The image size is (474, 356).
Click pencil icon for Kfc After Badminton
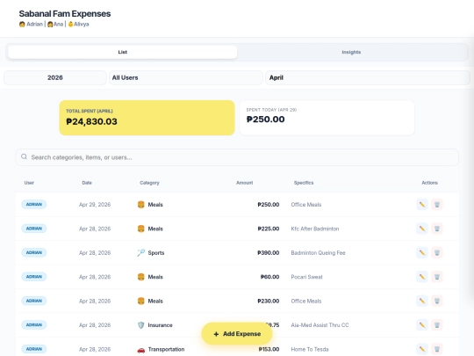click(x=422, y=229)
